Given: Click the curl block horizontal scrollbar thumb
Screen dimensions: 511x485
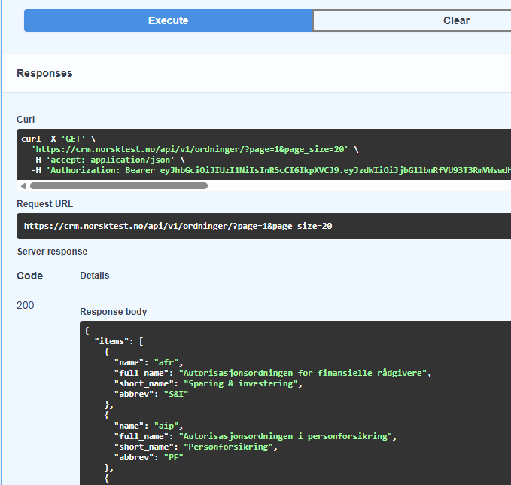Looking at the screenshot, I should tap(119, 186).
